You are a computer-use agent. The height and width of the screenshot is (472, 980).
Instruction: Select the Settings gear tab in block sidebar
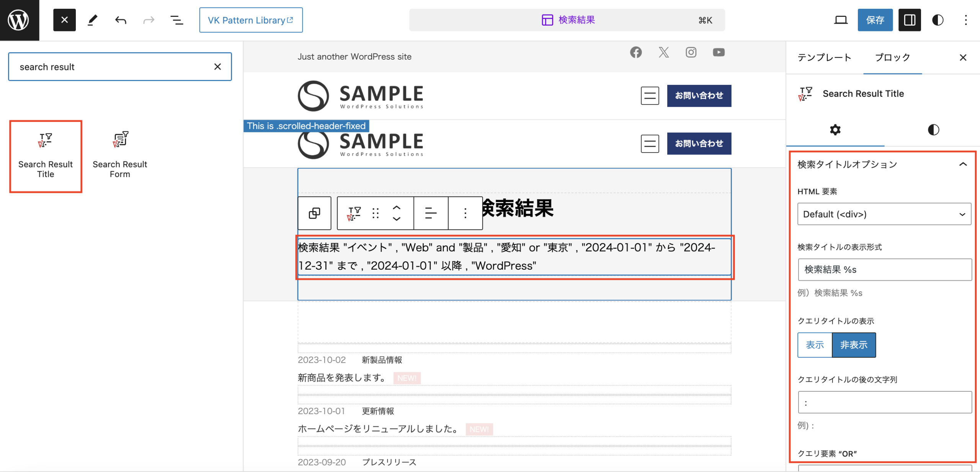point(835,130)
